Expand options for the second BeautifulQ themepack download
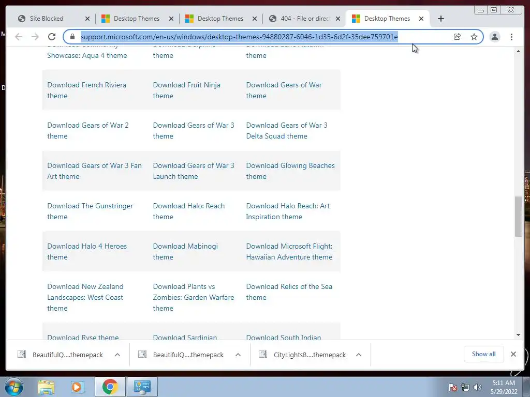 point(238,355)
